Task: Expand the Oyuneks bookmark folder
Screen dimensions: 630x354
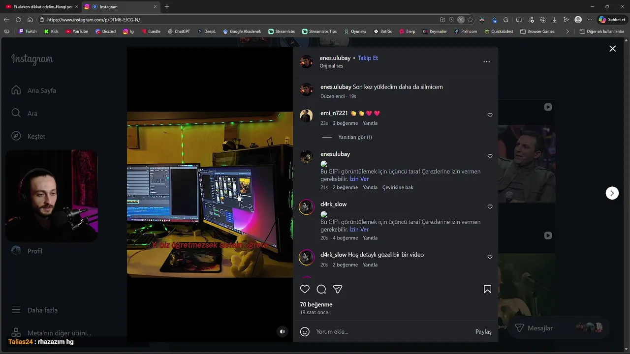Action: [x=355, y=31]
